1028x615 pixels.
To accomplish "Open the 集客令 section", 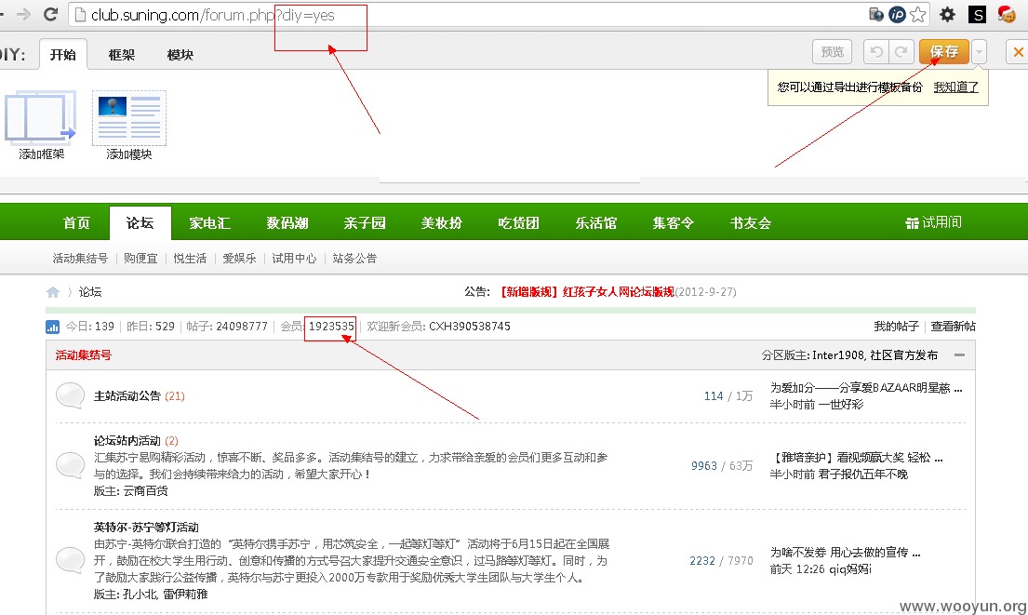I will (674, 223).
